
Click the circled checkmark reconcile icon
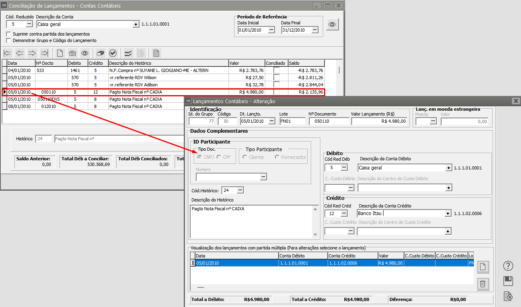coord(113,53)
